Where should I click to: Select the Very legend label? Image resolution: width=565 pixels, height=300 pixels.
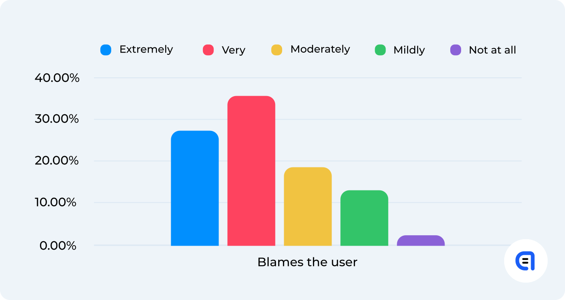coord(233,50)
